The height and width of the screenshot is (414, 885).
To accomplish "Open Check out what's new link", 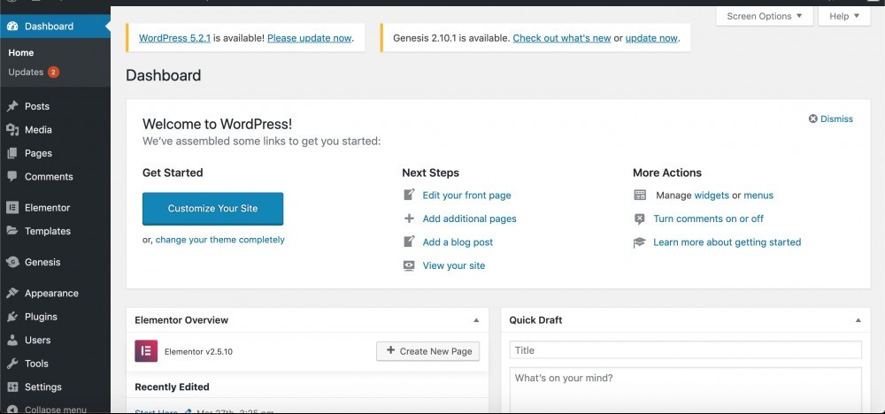I will [x=562, y=38].
